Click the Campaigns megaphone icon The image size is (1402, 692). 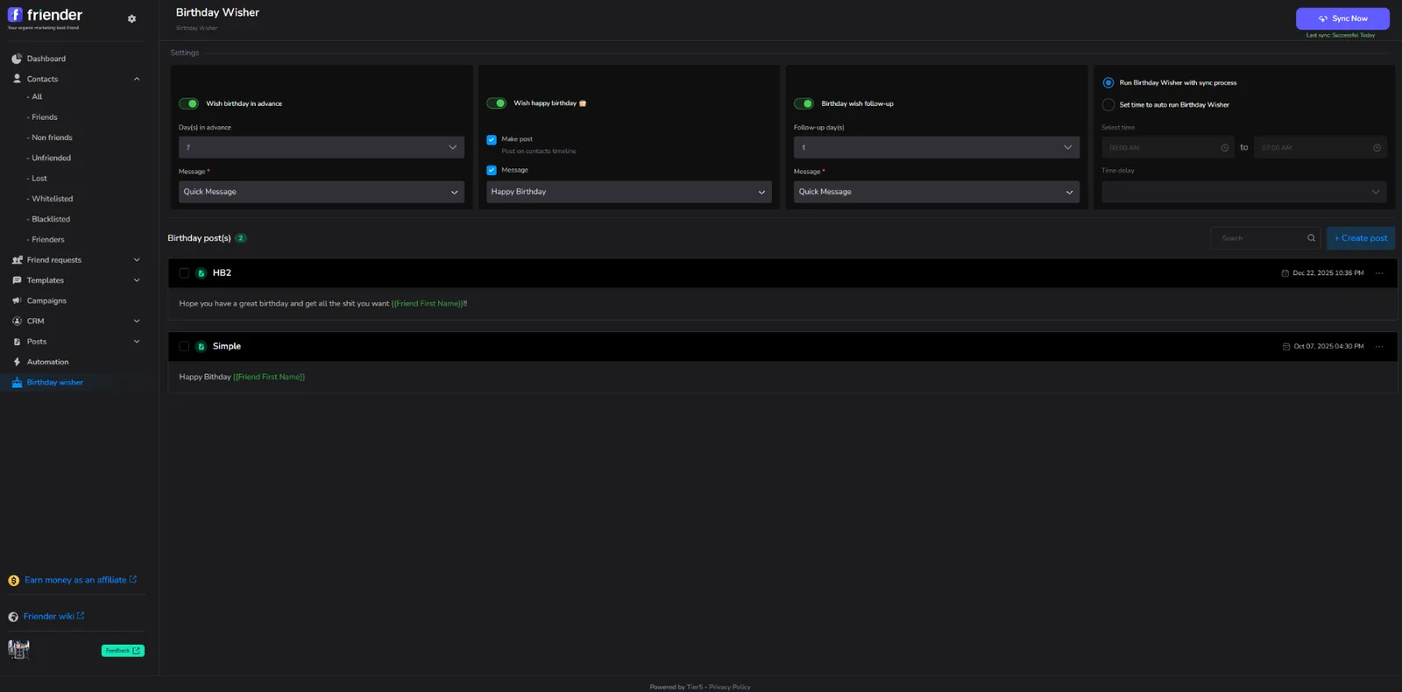(x=17, y=300)
